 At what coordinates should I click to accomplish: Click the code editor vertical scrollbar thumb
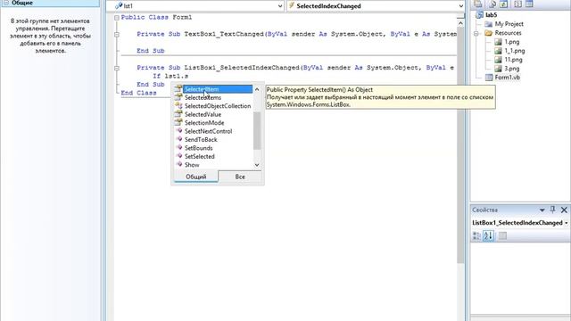(460, 145)
